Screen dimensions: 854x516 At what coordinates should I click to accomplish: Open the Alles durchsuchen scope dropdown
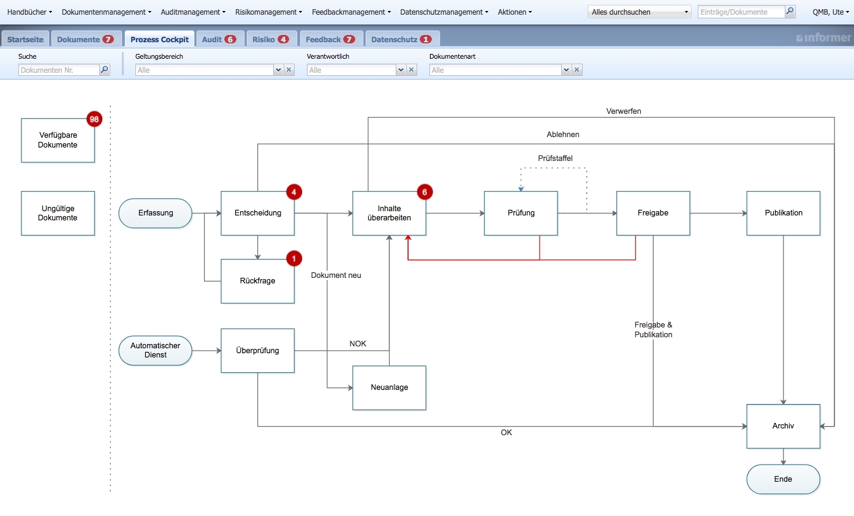(640, 12)
